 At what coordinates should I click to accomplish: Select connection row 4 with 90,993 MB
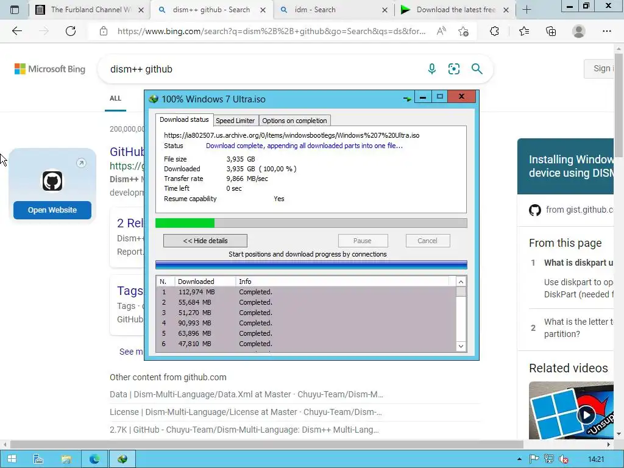(x=306, y=323)
